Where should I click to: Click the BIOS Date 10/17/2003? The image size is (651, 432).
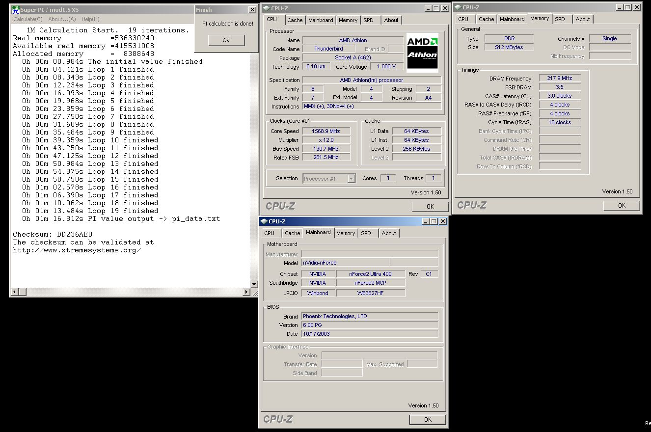(x=370, y=334)
